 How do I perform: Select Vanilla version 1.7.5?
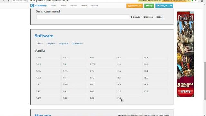tap(74, 71)
